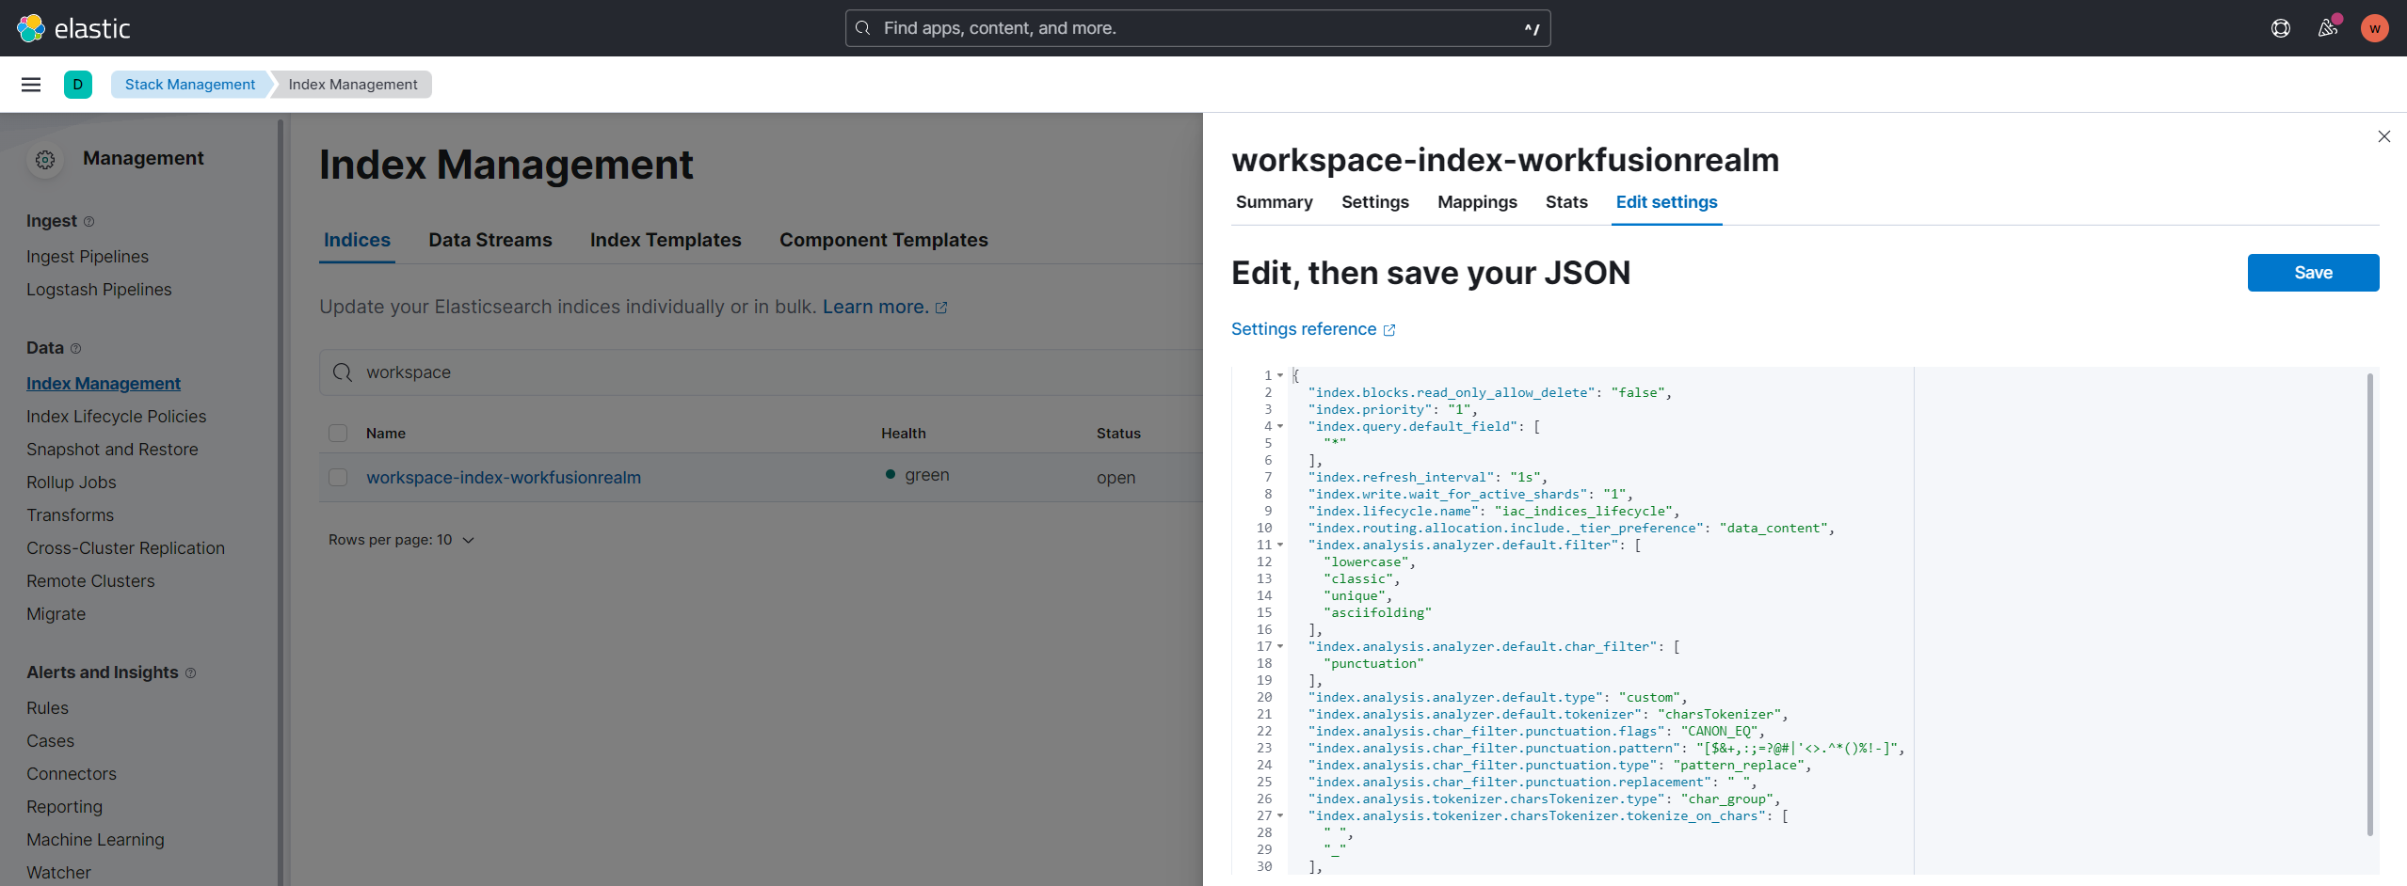Sort by the Health column header
This screenshot has width=2407, height=886.
pyautogui.click(x=904, y=434)
